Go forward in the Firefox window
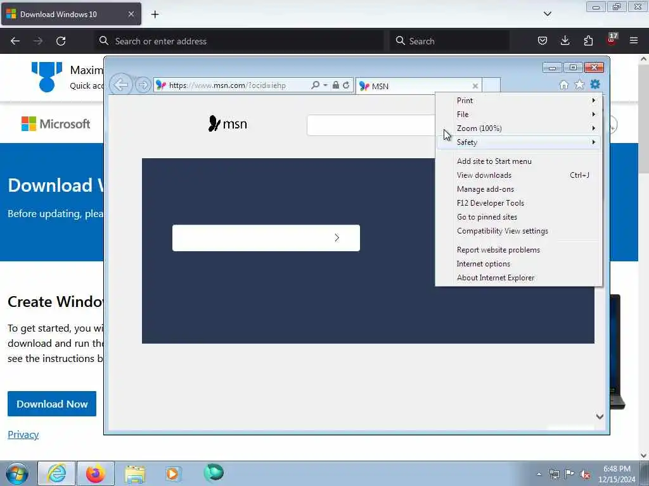649x486 pixels. coord(37,41)
